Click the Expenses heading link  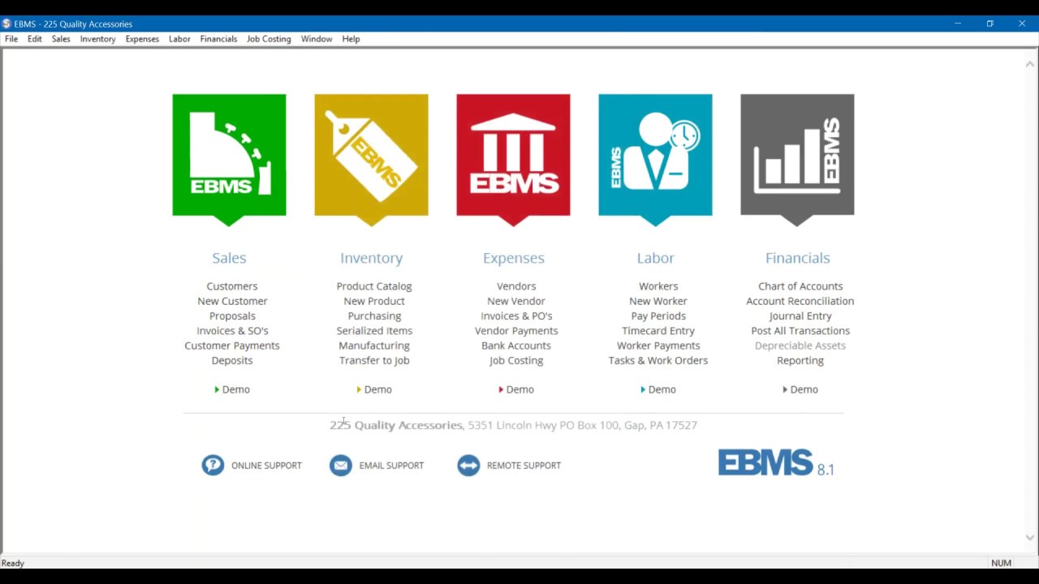tap(513, 258)
